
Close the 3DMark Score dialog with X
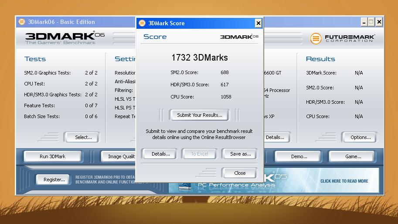point(258,24)
